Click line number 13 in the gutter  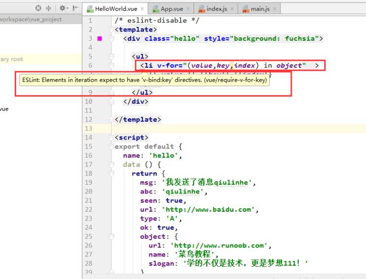(x=88, y=128)
